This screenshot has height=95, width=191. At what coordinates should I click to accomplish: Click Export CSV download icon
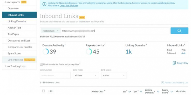[174, 63]
